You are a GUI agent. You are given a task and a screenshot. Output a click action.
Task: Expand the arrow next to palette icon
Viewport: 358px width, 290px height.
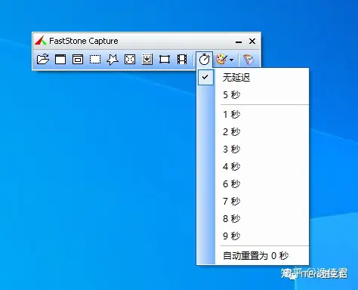click(231, 60)
